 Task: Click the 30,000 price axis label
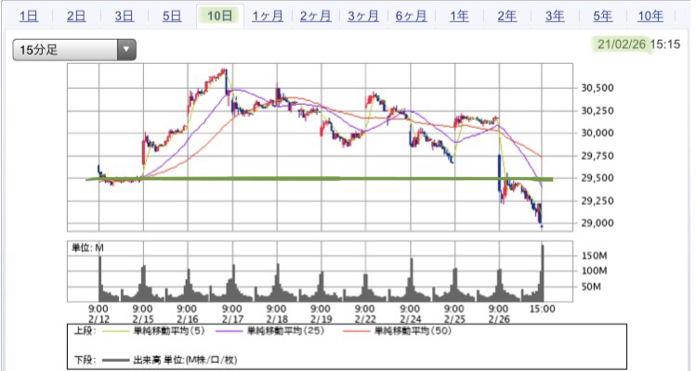coord(598,133)
